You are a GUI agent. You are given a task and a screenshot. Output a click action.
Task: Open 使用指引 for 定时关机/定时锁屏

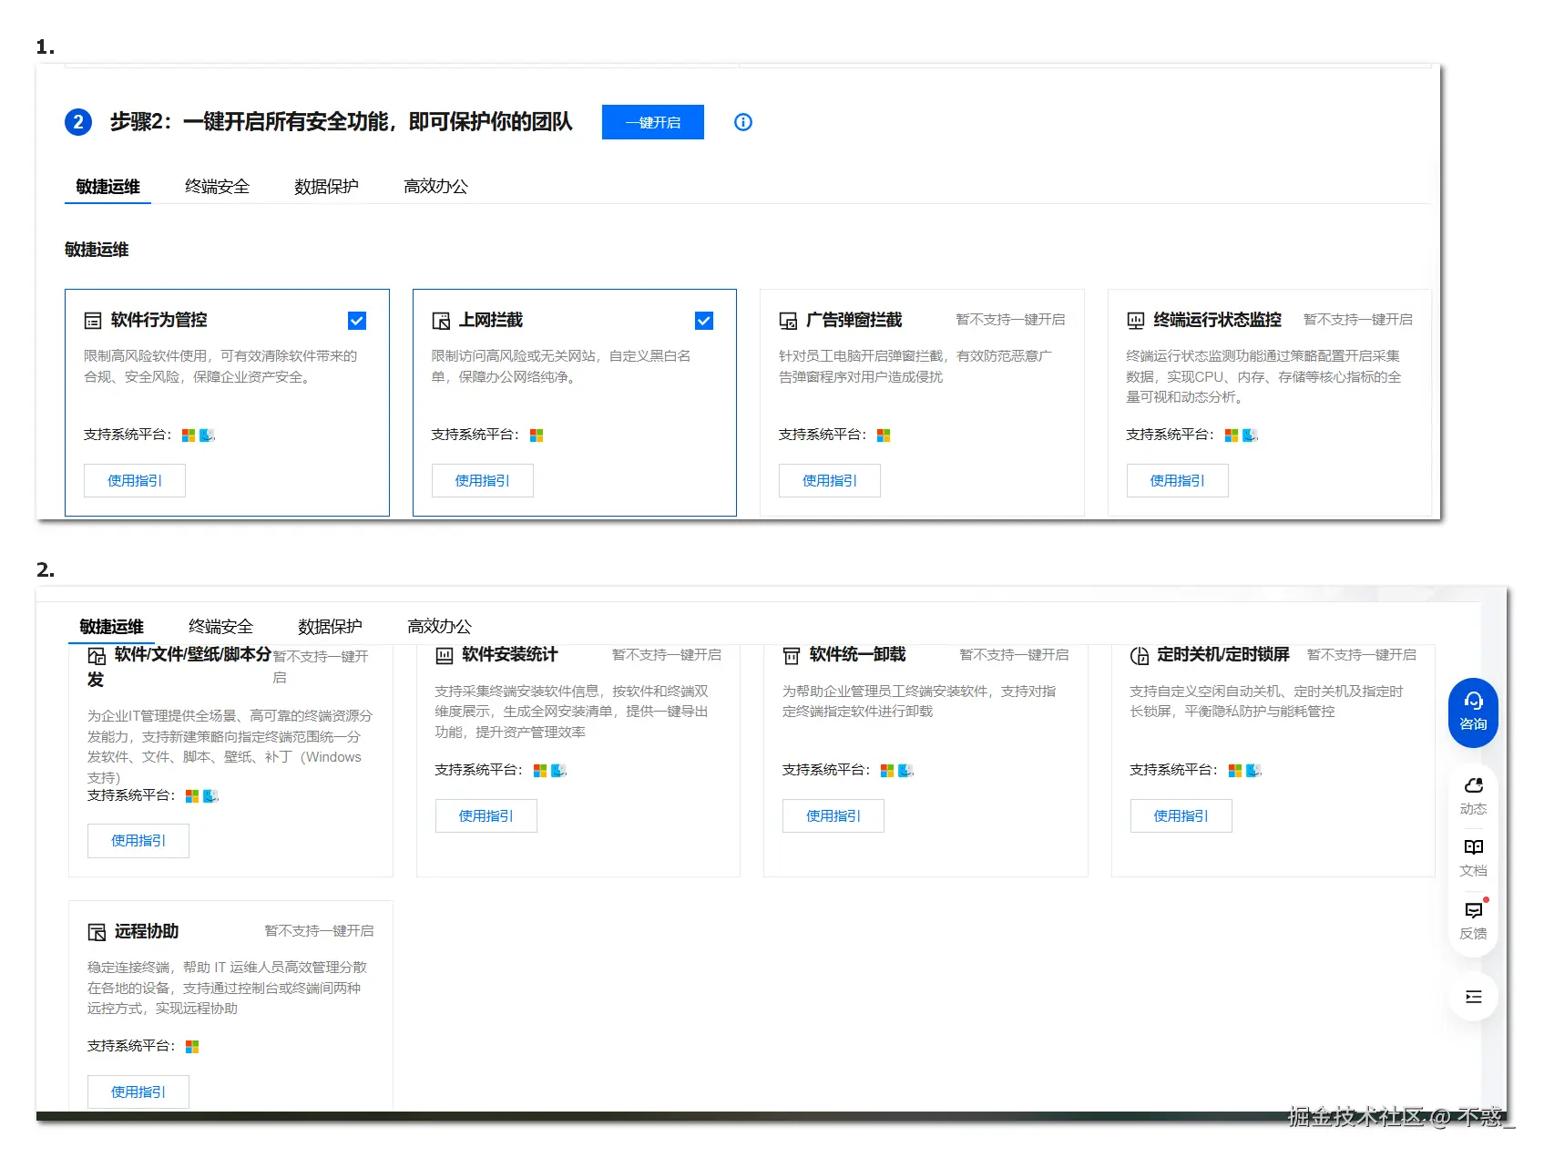[x=1181, y=815]
